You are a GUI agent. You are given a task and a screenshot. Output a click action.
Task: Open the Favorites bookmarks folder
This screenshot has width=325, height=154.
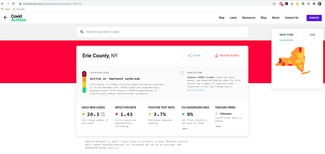(x=19, y=9)
